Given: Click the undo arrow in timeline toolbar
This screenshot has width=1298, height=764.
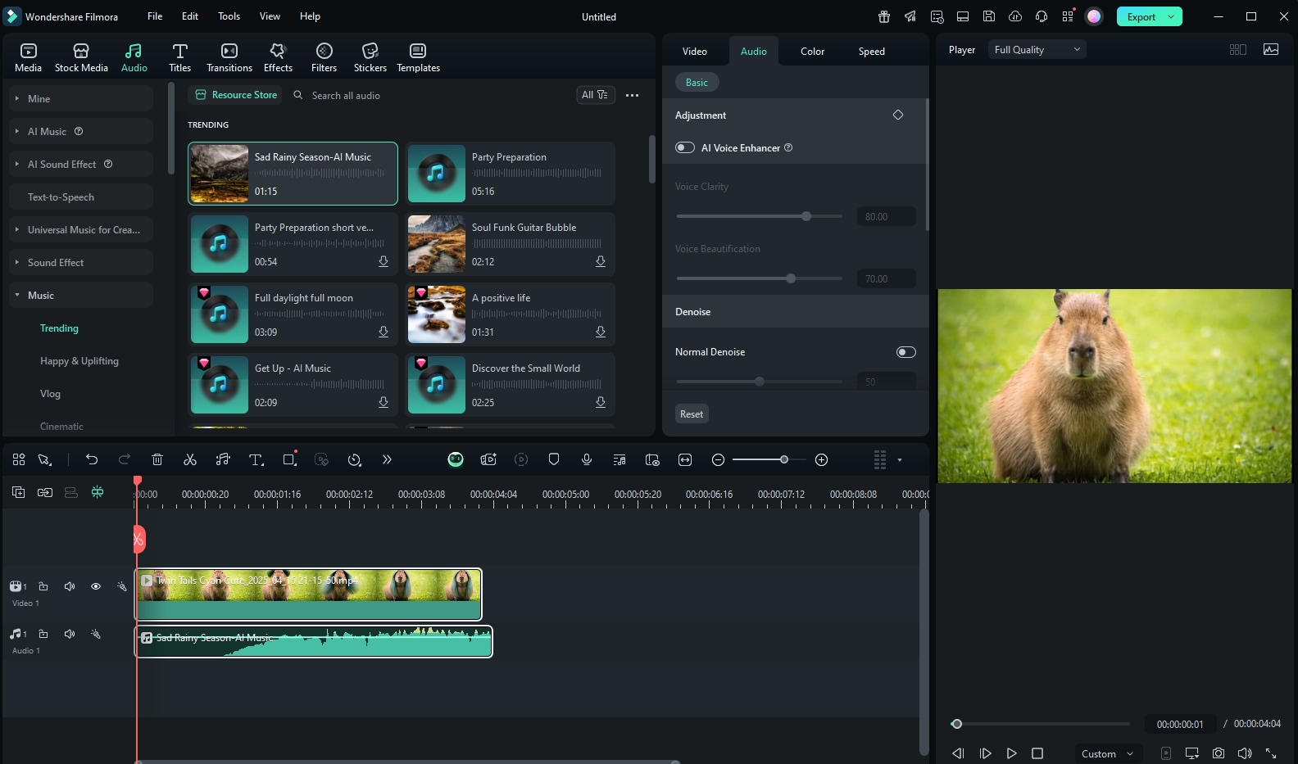Looking at the screenshot, I should tap(92, 460).
